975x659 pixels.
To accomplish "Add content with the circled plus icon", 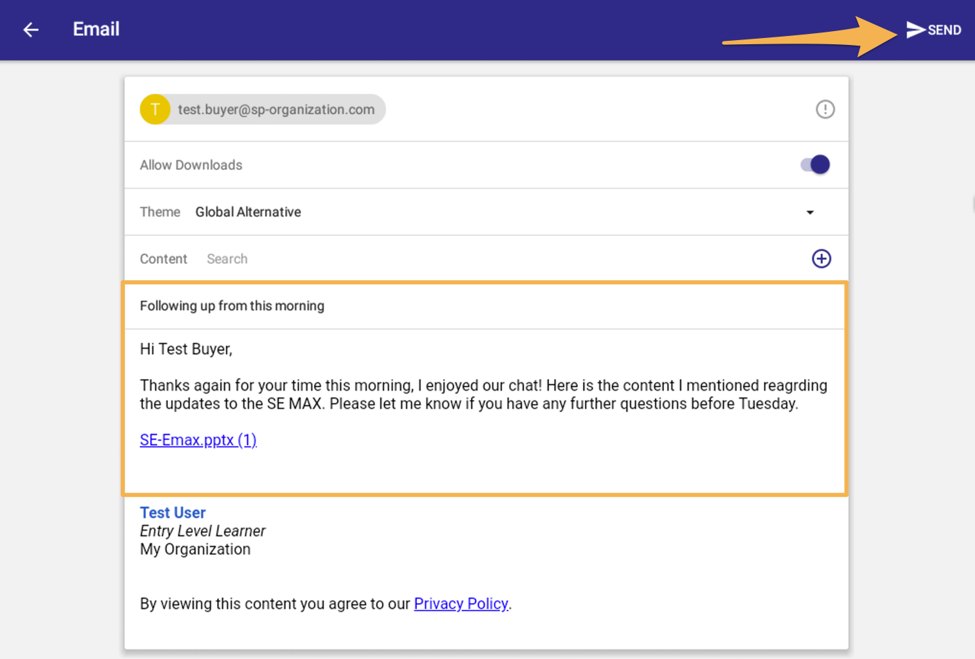I will point(821,259).
